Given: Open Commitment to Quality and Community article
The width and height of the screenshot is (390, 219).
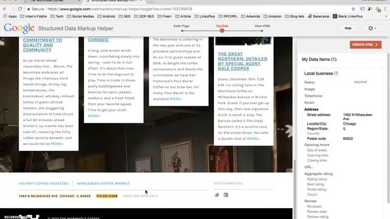Looking at the screenshot, I should (x=42, y=45).
